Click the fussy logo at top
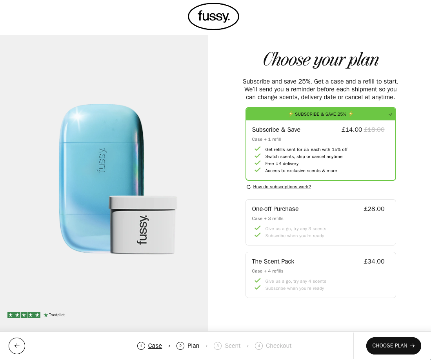This screenshot has height=360, width=431. (213, 16)
